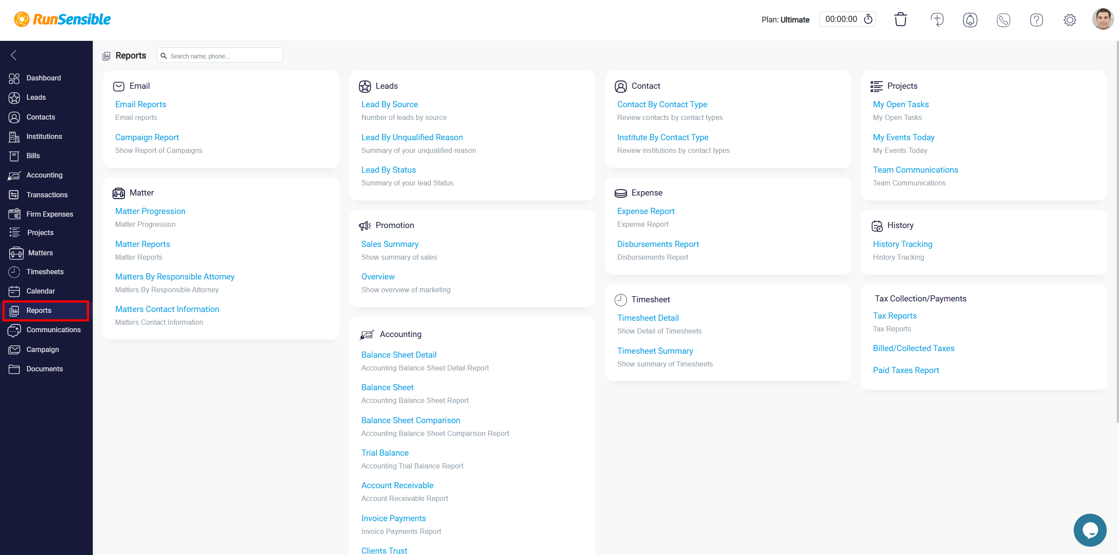
Task: Open Matters Contact Information report
Action: pos(167,309)
